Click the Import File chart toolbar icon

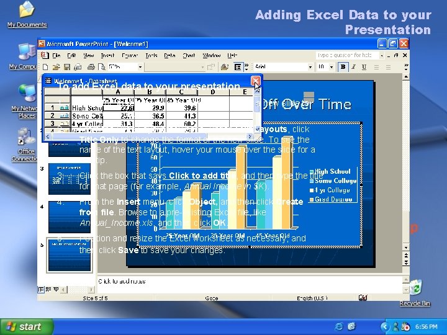pyautogui.click(x=225, y=67)
